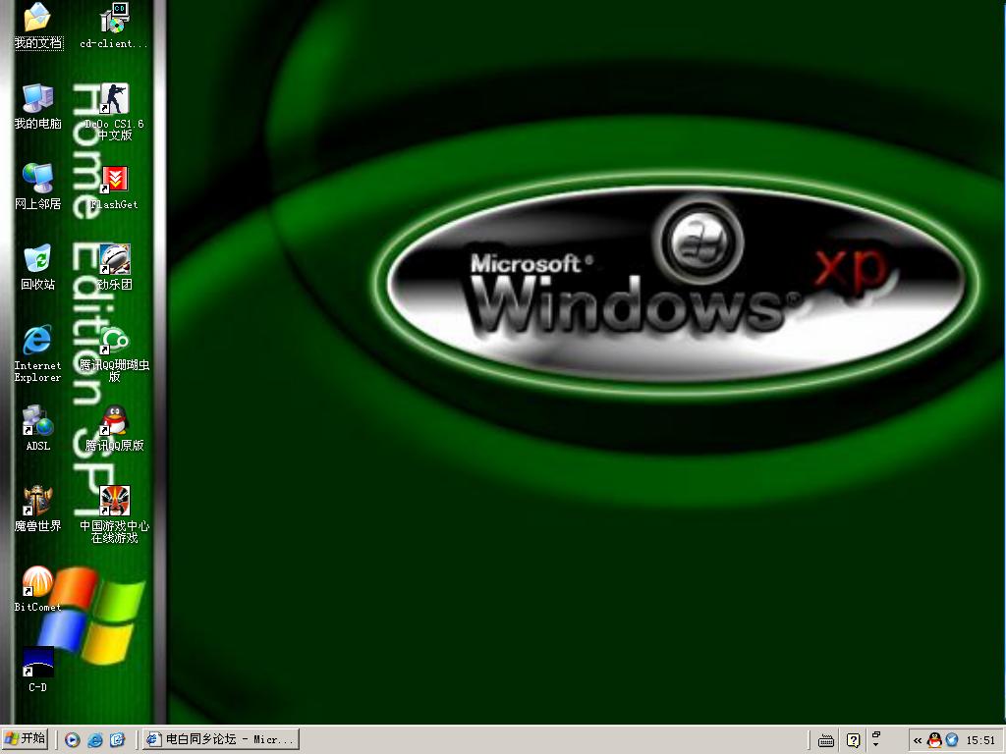Expand hidden tray icons with the chevron
The image size is (1006, 754).
(x=918, y=741)
